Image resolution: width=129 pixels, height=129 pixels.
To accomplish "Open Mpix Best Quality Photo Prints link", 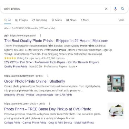I will tap(56, 41).
